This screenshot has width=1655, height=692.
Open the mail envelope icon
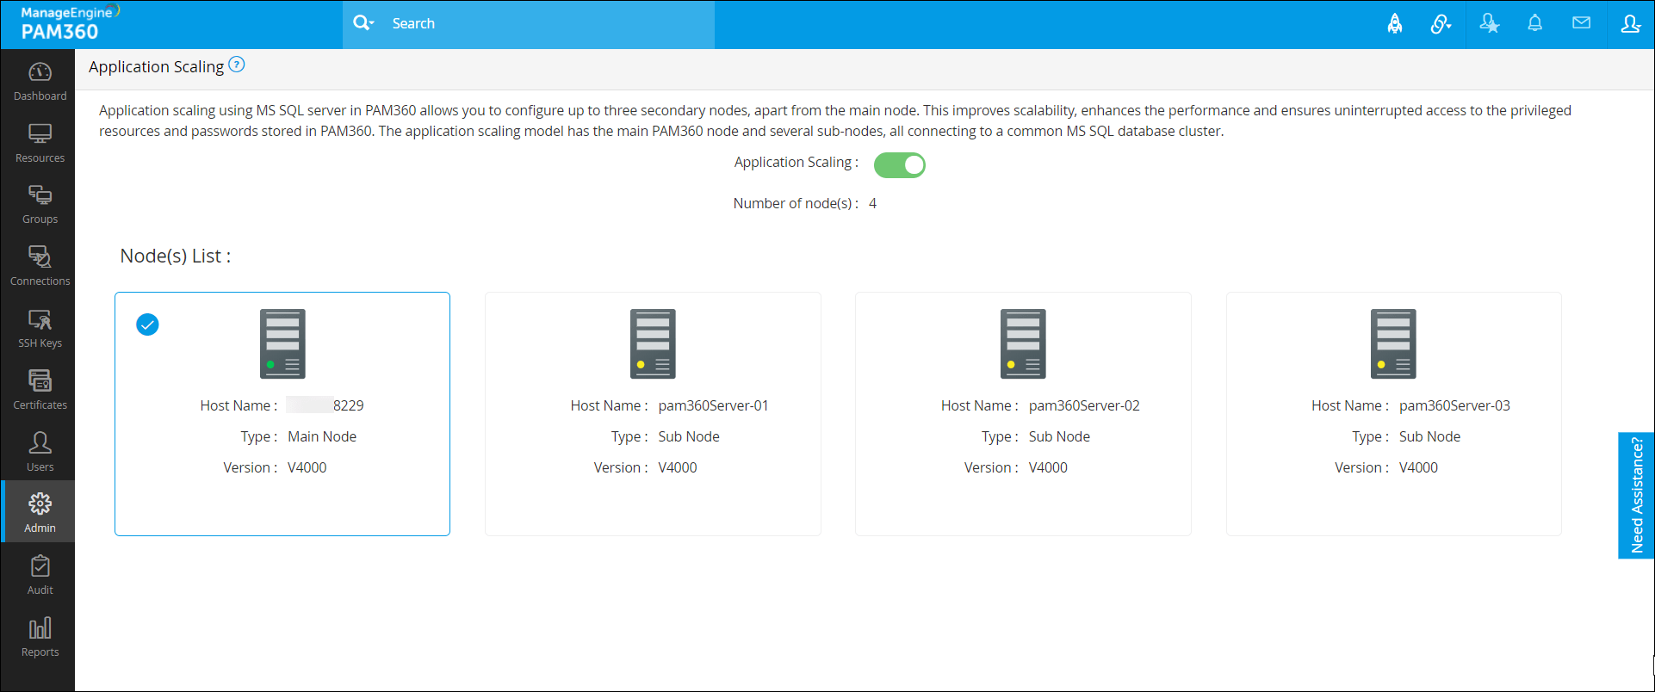[1581, 23]
